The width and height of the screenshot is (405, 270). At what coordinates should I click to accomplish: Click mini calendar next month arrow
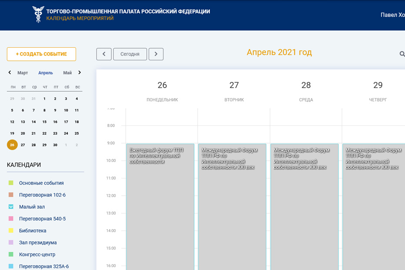(x=80, y=72)
